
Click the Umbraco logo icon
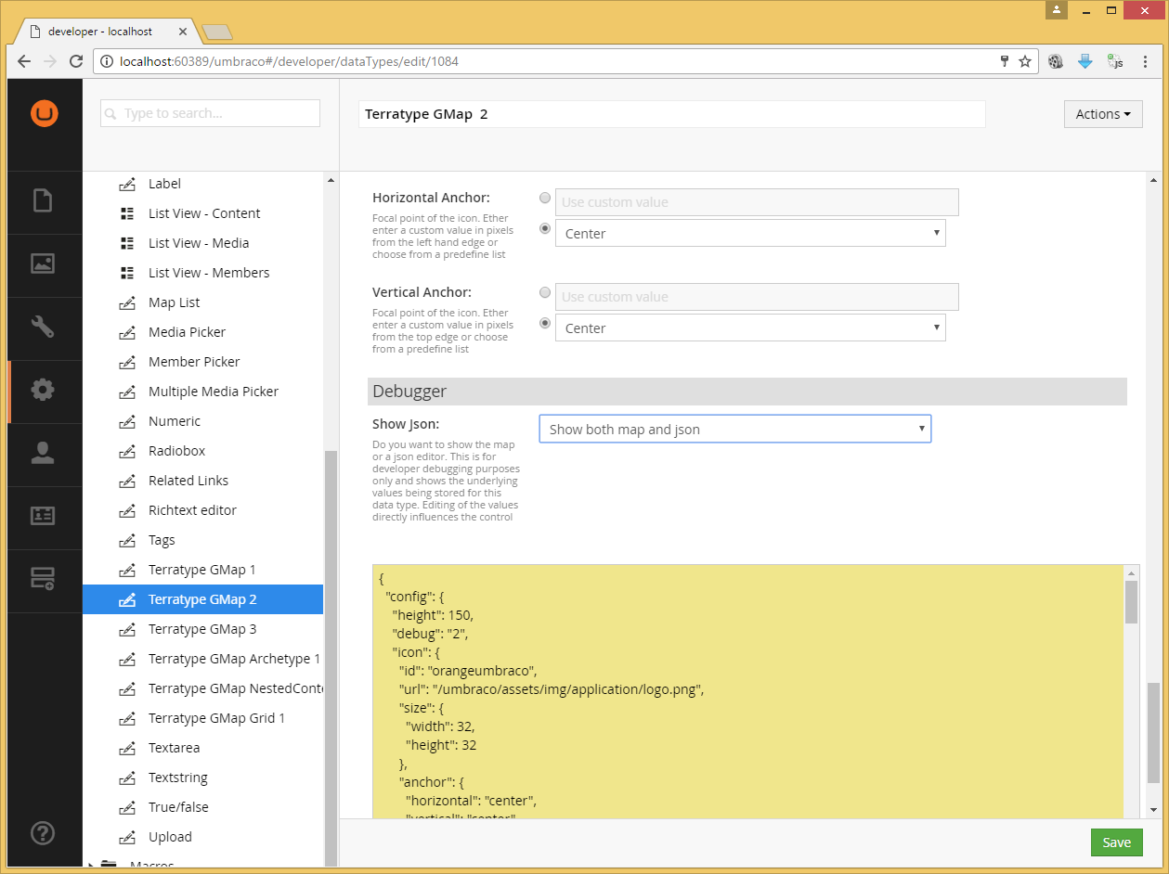[x=45, y=113]
